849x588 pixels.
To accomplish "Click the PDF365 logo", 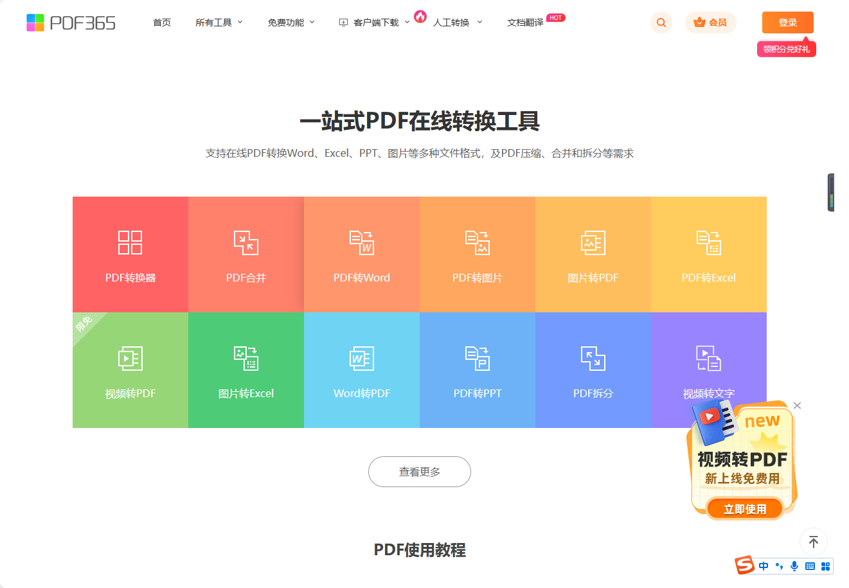I will [x=71, y=22].
